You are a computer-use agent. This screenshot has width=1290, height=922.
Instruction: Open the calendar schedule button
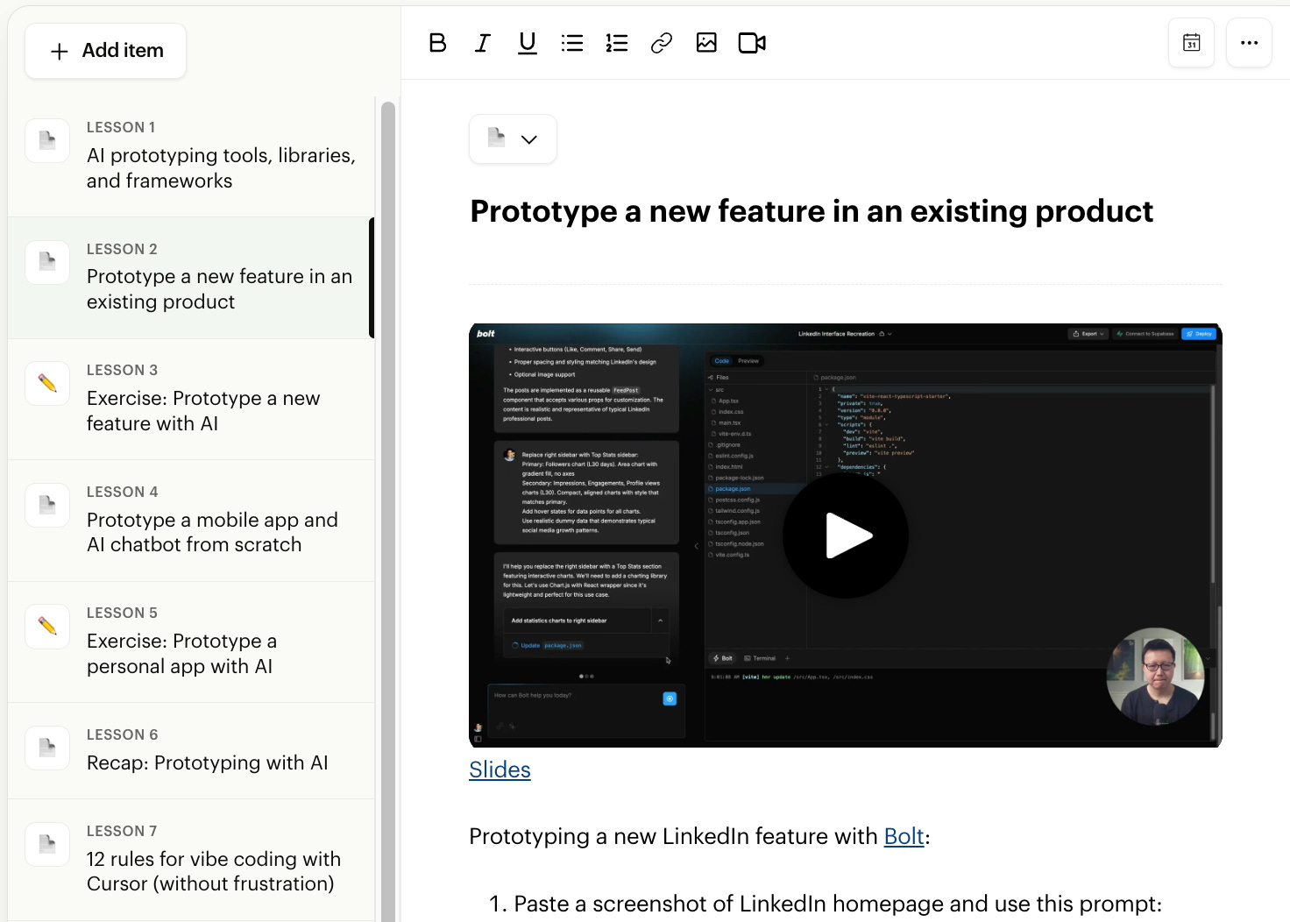(x=1191, y=43)
